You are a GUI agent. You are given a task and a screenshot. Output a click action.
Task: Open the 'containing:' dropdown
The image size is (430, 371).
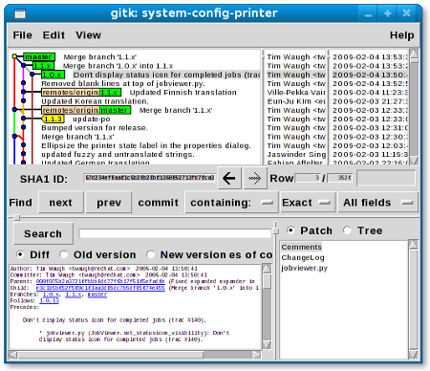point(231,203)
